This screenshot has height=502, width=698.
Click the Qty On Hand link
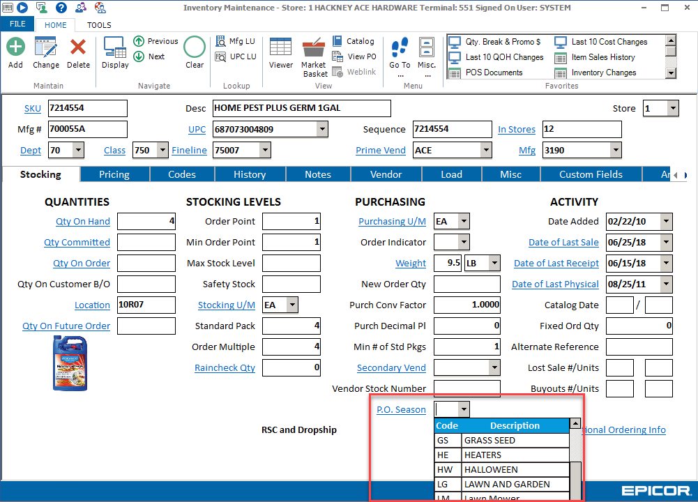83,221
